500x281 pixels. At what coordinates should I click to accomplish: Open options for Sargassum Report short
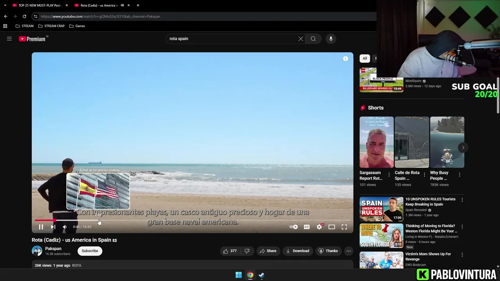click(x=389, y=175)
